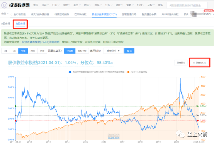This screenshot has height=144, width=214.
Task: Expand the 宏观 navigation menu
Action: (98, 5)
